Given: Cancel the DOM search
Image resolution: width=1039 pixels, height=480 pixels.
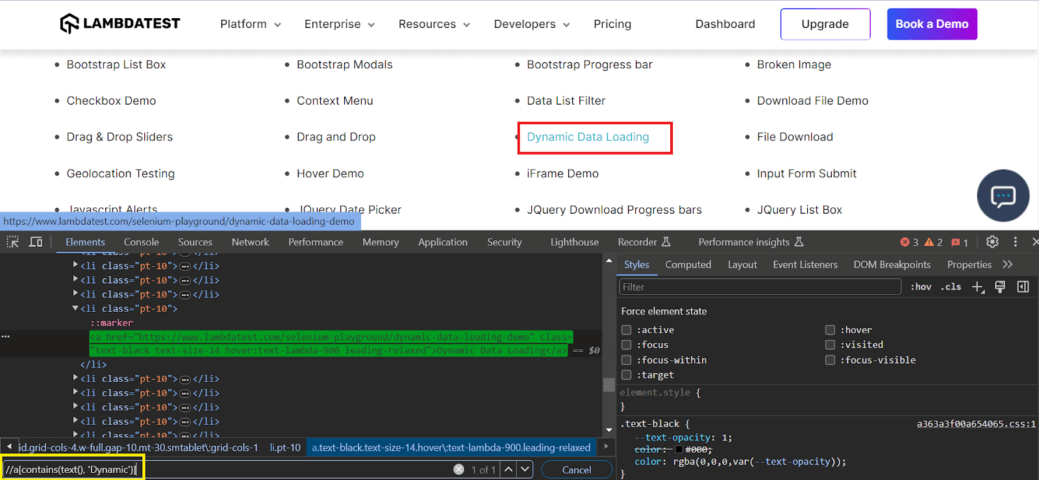Looking at the screenshot, I should coord(577,470).
